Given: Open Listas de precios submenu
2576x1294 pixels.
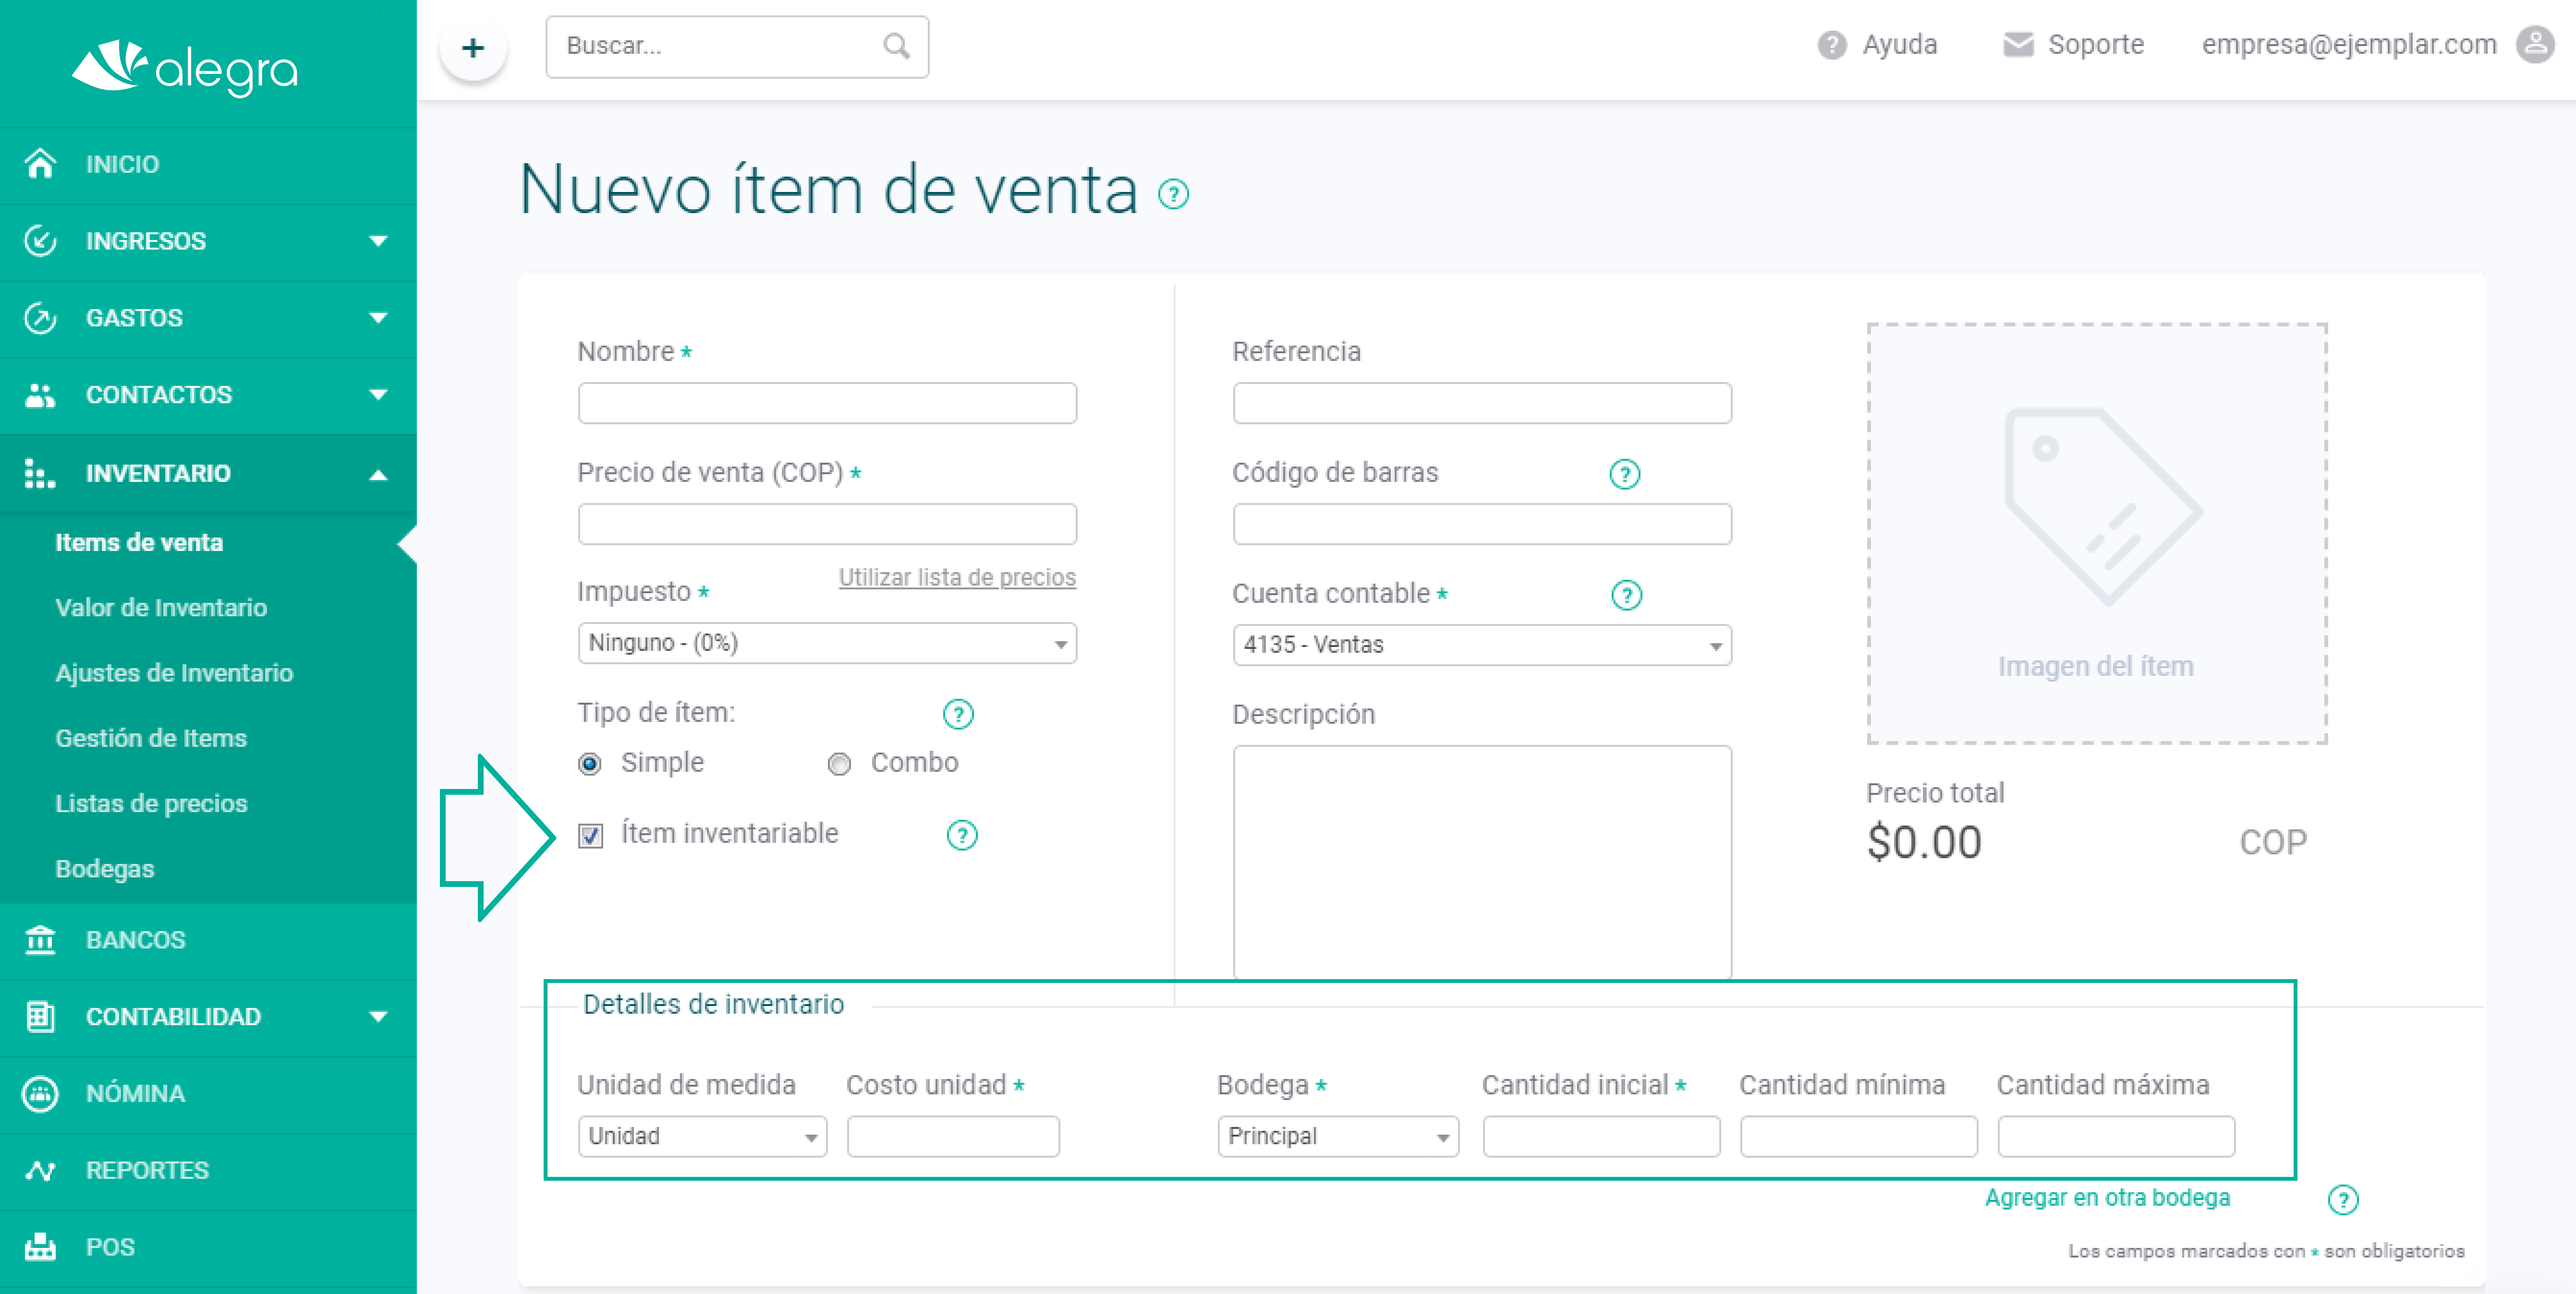Looking at the screenshot, I should (x=151, y=803).
